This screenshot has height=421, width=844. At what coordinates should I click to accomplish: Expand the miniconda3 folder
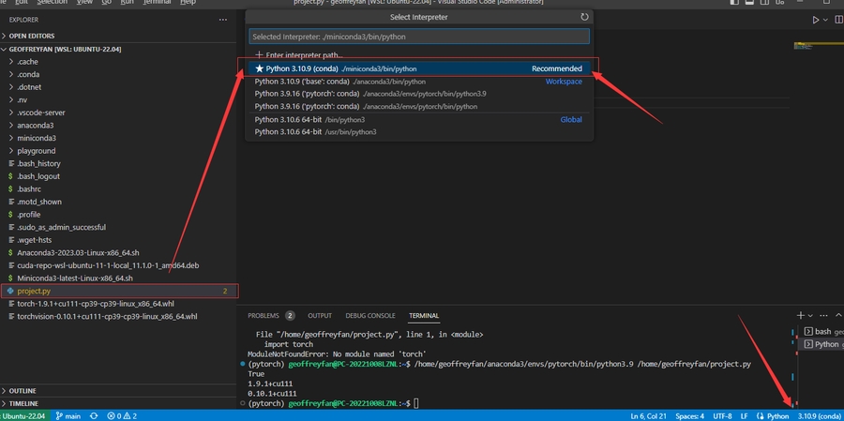click(x=37, y=138)
